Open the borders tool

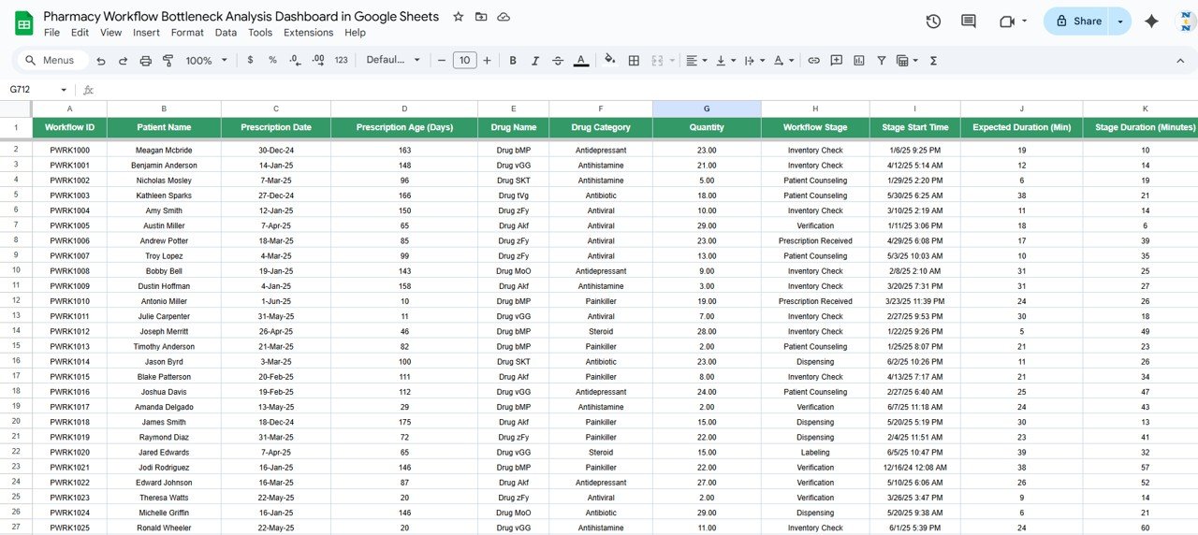[x=634, y=60]
